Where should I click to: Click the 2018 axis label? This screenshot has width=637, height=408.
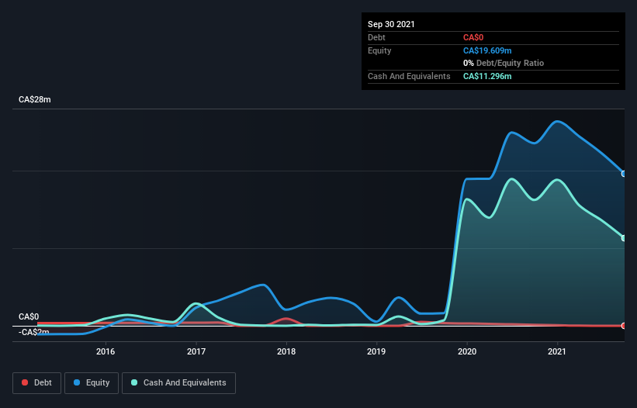[286, 351]
